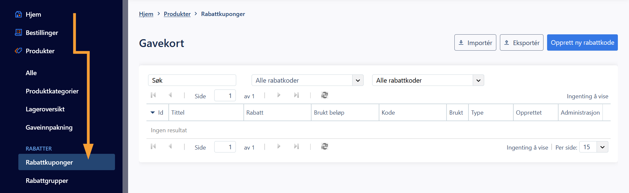
Task: Go to the next page using the top pager arrow
Action: (279, 95)
